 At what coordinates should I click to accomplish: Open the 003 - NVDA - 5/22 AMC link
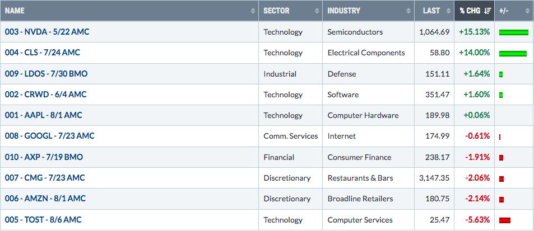click(47, 32)
